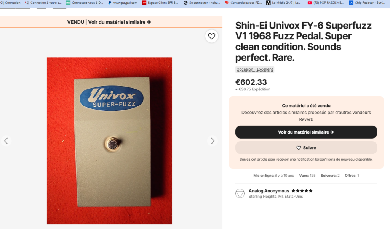The height and width of the screenshot is (229, 390).
Task: Open Connexion à votre e... bookmark
Action: point(43,3)
